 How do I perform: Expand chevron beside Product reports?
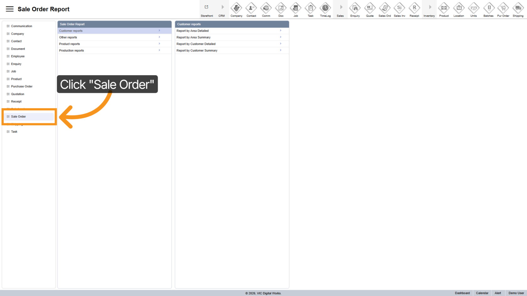pos(159,44)
